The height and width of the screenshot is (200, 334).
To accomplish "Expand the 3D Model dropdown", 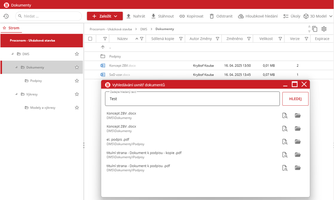I will [318, 16].
